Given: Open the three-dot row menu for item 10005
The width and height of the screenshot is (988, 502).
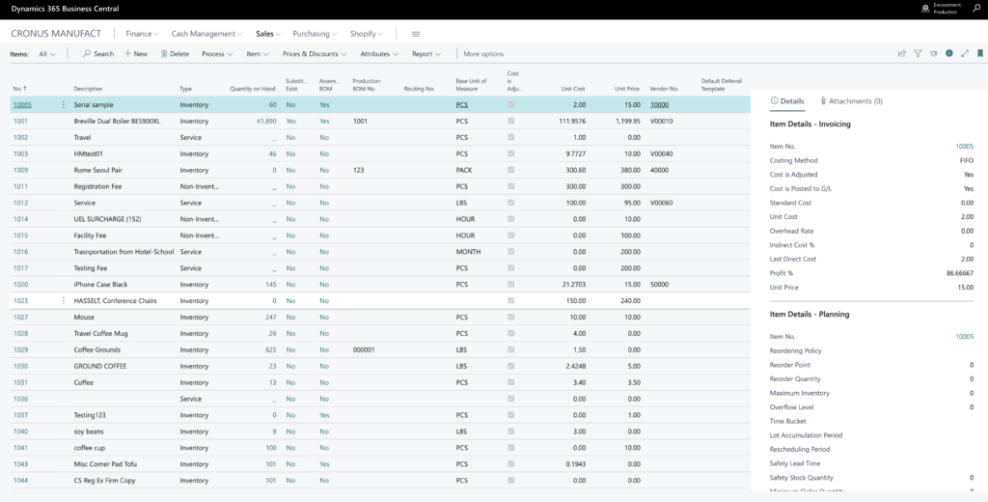Looking at the screenshot, I should pos(63,104).
